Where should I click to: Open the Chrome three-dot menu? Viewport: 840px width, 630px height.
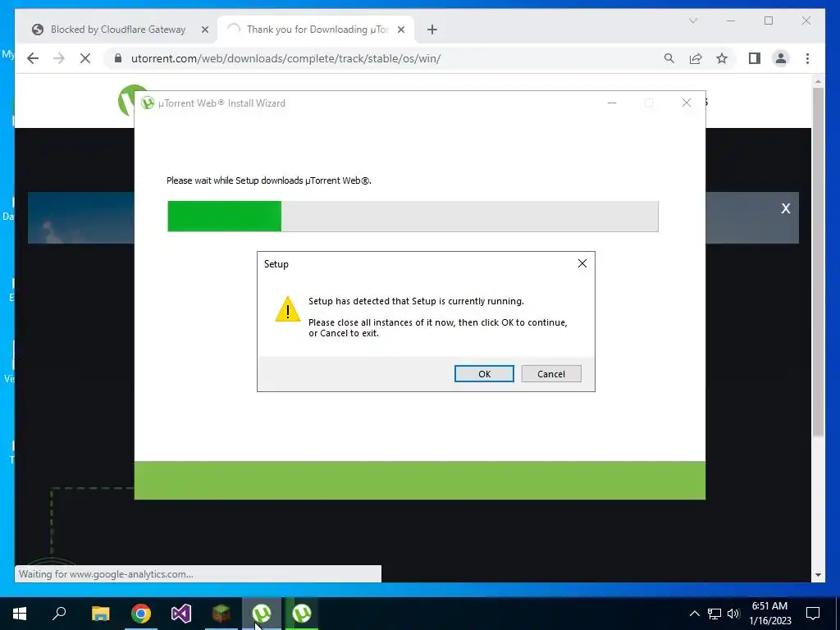pyautogui.click(x=807, y=58)
